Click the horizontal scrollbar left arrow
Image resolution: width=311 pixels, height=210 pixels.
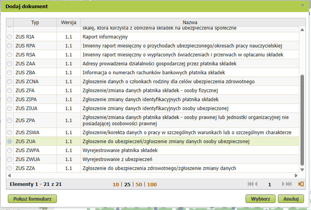9,175
